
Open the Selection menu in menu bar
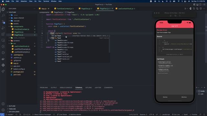[24, 1]
